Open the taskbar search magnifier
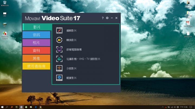 [x=7, y=107]
